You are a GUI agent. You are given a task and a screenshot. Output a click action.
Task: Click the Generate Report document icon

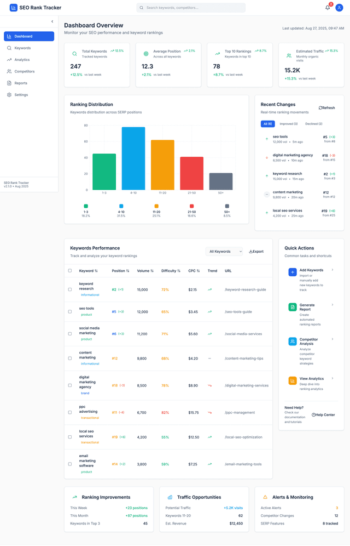click(293, 307)
